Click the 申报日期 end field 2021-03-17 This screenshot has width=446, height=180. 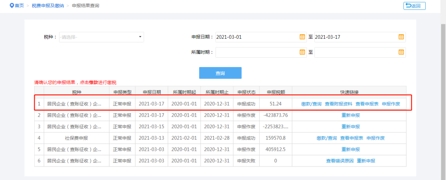point(360,37)
